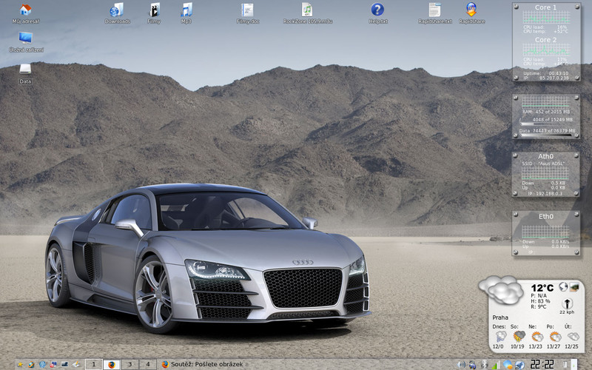This screenshot has width=592, height=370.
Task: Click the star menu launcher in panel
Action: click(20, 364)
